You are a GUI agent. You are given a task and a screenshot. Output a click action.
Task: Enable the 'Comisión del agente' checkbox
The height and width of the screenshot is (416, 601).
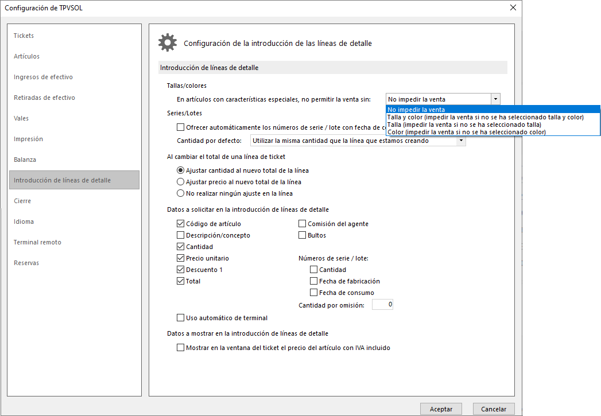(x=303, y=224)
